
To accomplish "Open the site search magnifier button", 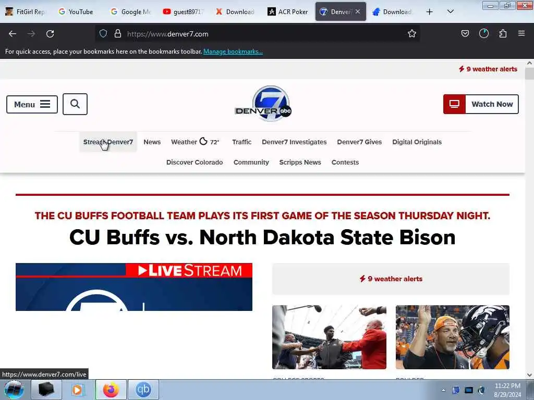I will tap(75, 104).
